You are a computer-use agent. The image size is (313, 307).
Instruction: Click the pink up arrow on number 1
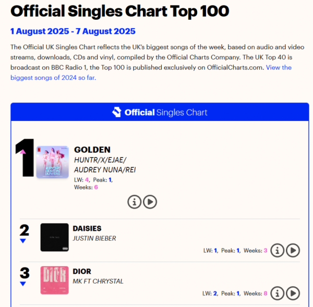23,152
